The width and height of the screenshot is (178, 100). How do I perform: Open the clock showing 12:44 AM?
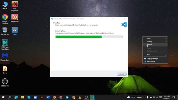point(167,97)
